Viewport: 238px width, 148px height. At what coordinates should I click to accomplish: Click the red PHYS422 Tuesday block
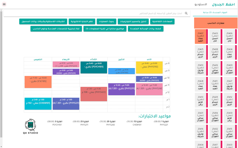pos(94,94)
